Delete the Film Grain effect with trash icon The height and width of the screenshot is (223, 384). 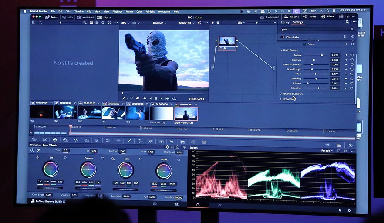(344, 37)
